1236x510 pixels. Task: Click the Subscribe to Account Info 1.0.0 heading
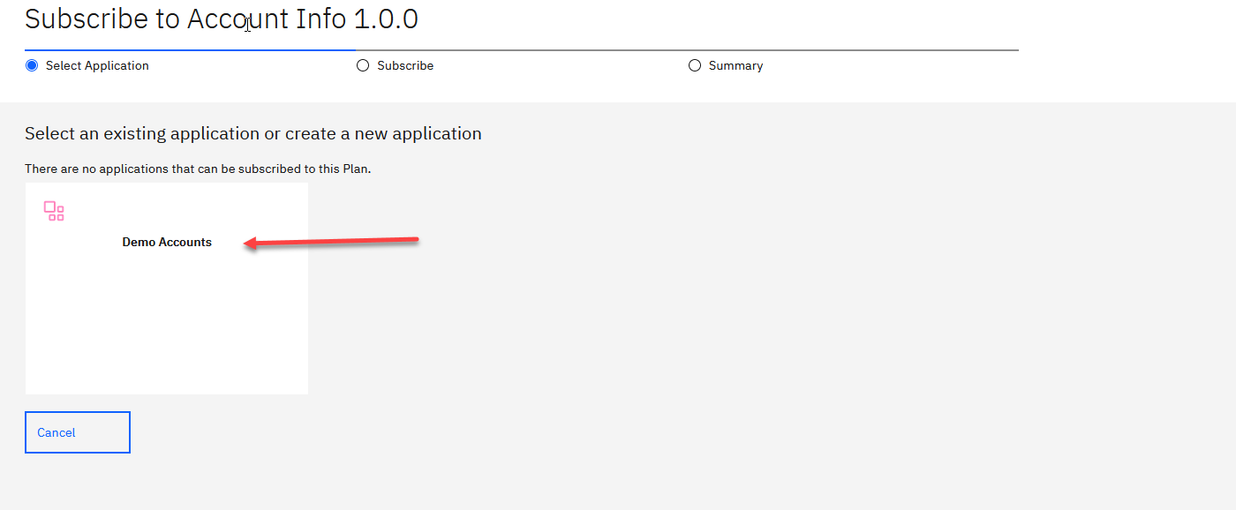[x=221, y=19]
